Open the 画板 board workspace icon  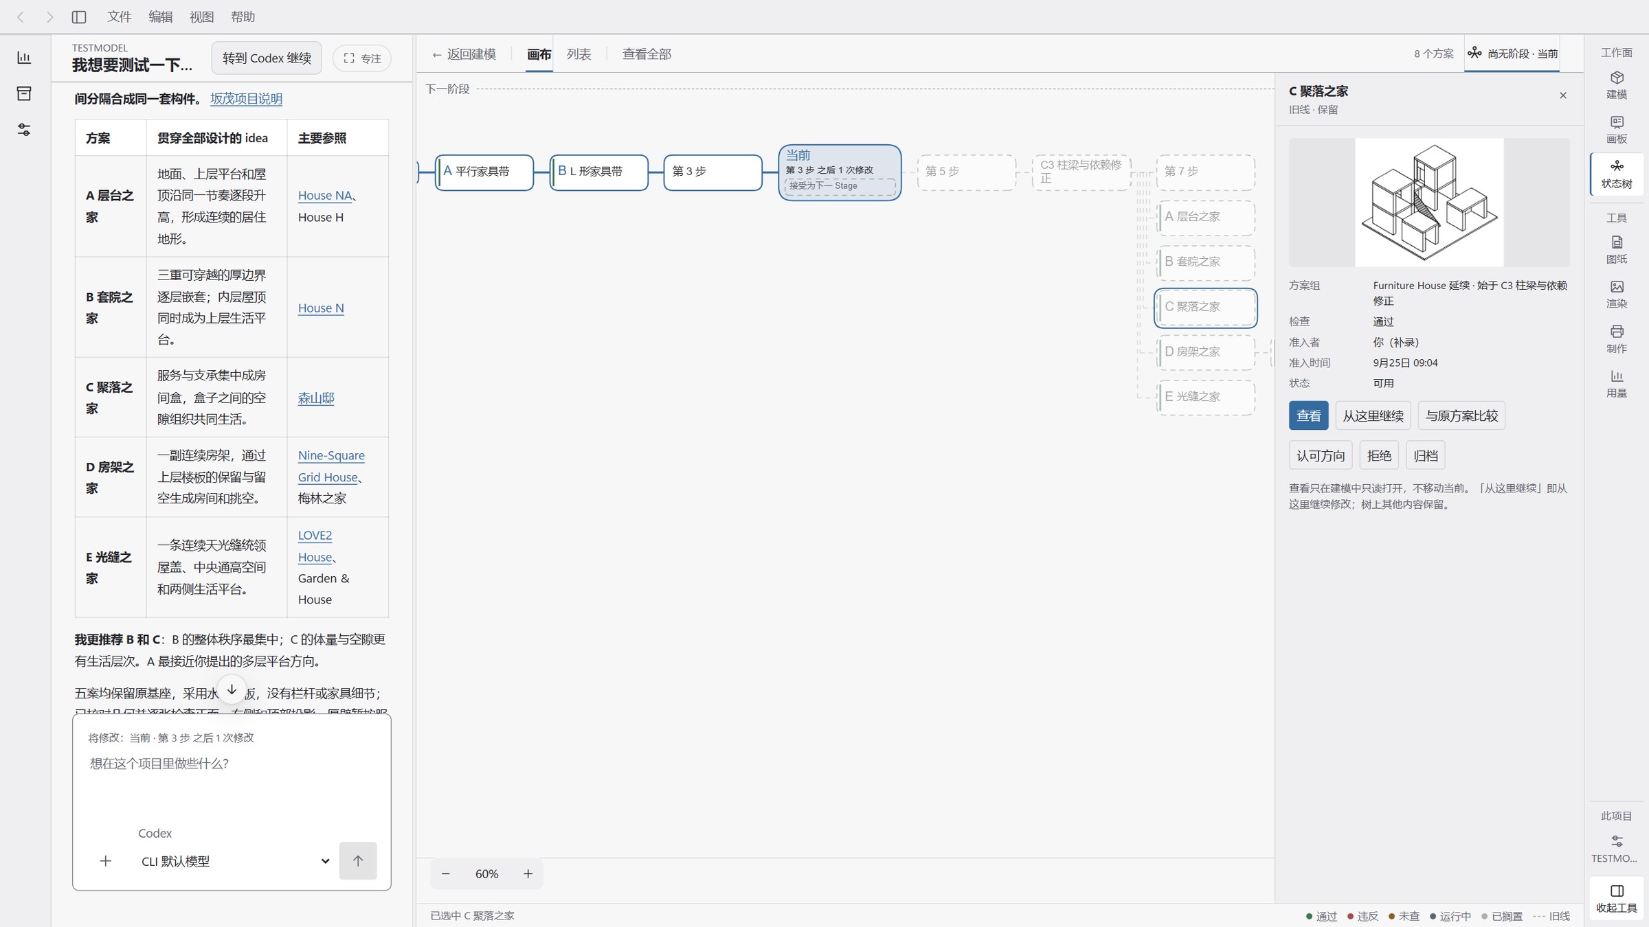(1616, 130)
